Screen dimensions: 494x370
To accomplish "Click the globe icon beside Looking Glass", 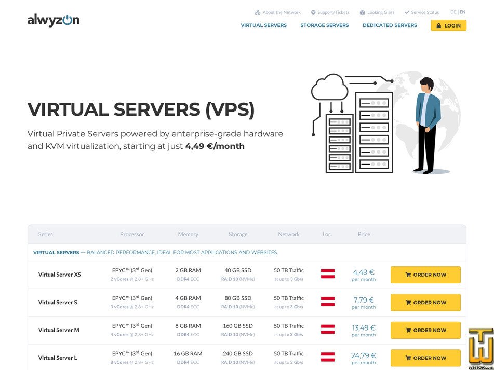I will pyautogui.click(x=363, y=12).
